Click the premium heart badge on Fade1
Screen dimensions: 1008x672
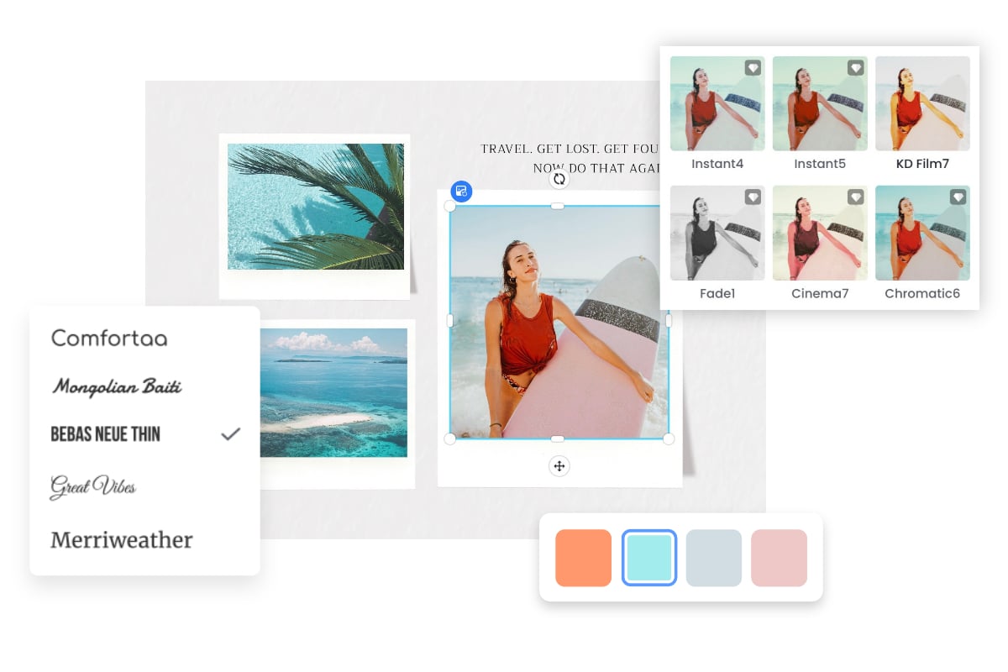[x=753, y=197]
